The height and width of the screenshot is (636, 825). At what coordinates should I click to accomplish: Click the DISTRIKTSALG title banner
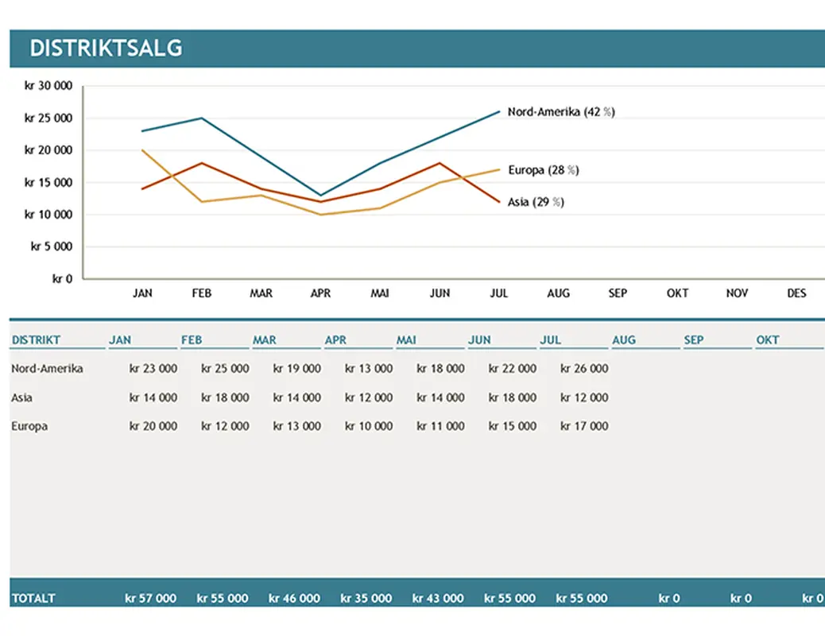106,48
